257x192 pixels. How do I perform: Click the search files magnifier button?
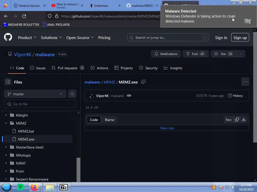click(72, 94)
